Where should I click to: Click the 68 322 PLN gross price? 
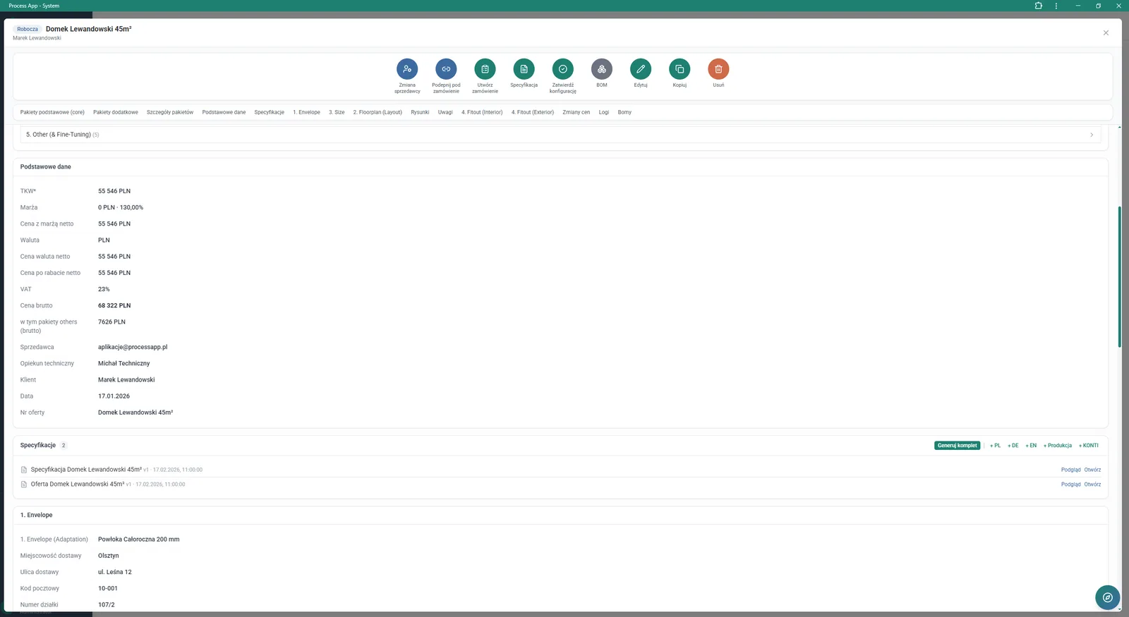[114, 305]
